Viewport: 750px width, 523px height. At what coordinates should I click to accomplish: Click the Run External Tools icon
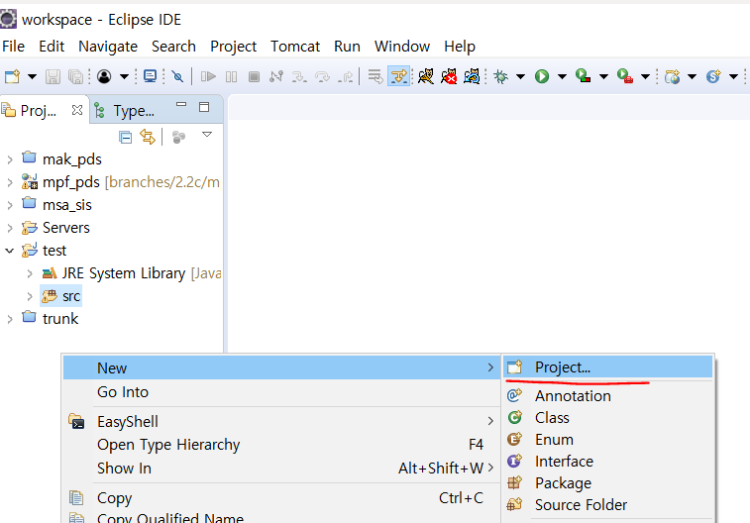[x=625, y=76]
